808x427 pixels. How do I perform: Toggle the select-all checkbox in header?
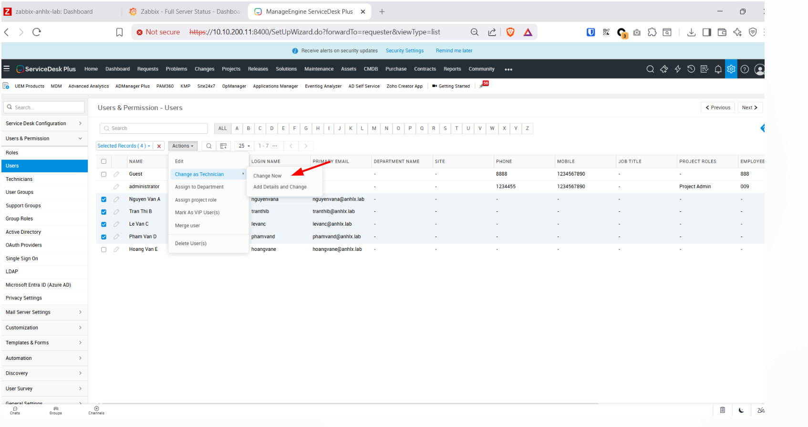point(104,161)
